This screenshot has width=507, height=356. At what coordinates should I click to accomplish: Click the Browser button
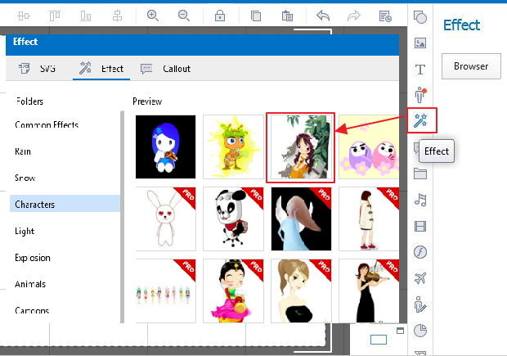[471, 66]
